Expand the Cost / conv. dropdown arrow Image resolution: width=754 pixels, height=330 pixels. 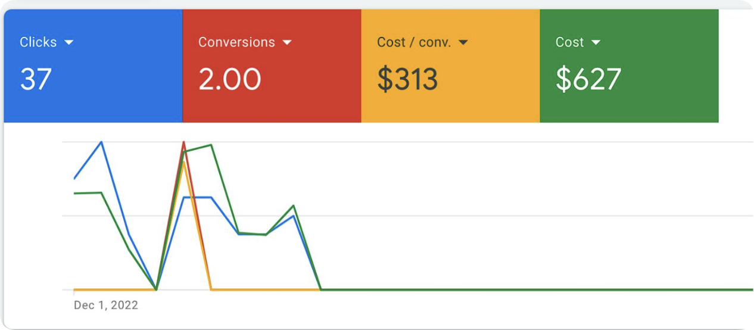click(463, 42)
